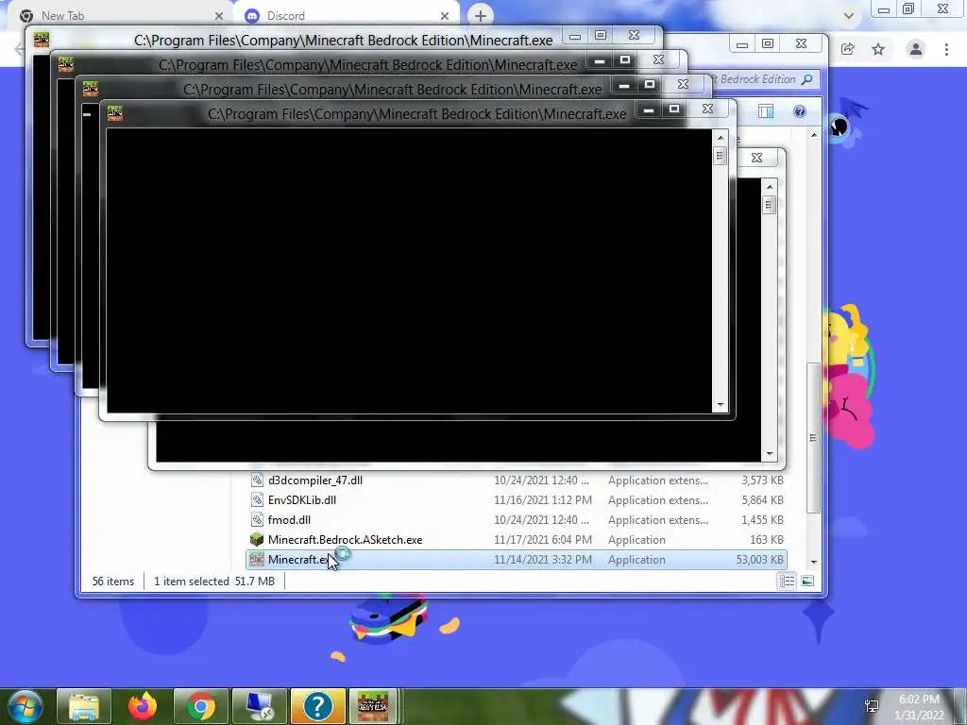Close the backmost Minecraft.exe console

point(634,36)
